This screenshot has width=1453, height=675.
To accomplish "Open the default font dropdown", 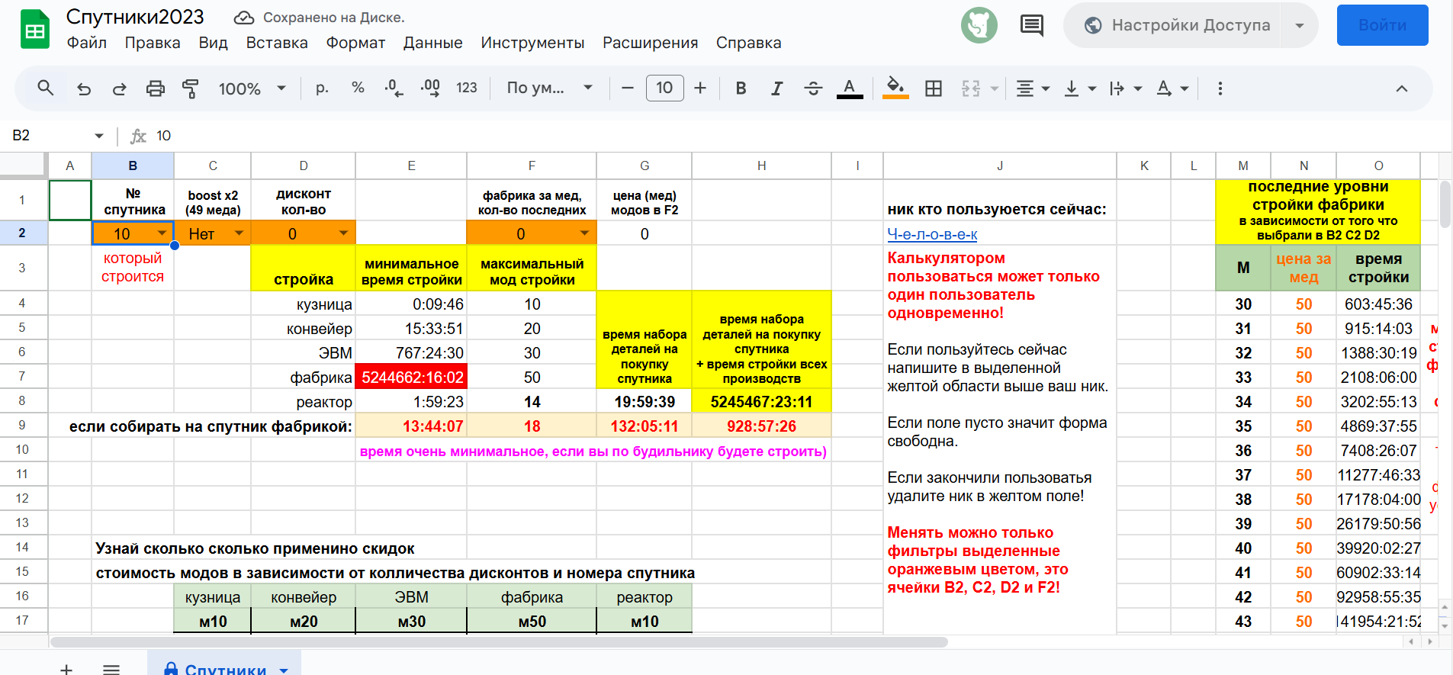I will pos(549,88).
